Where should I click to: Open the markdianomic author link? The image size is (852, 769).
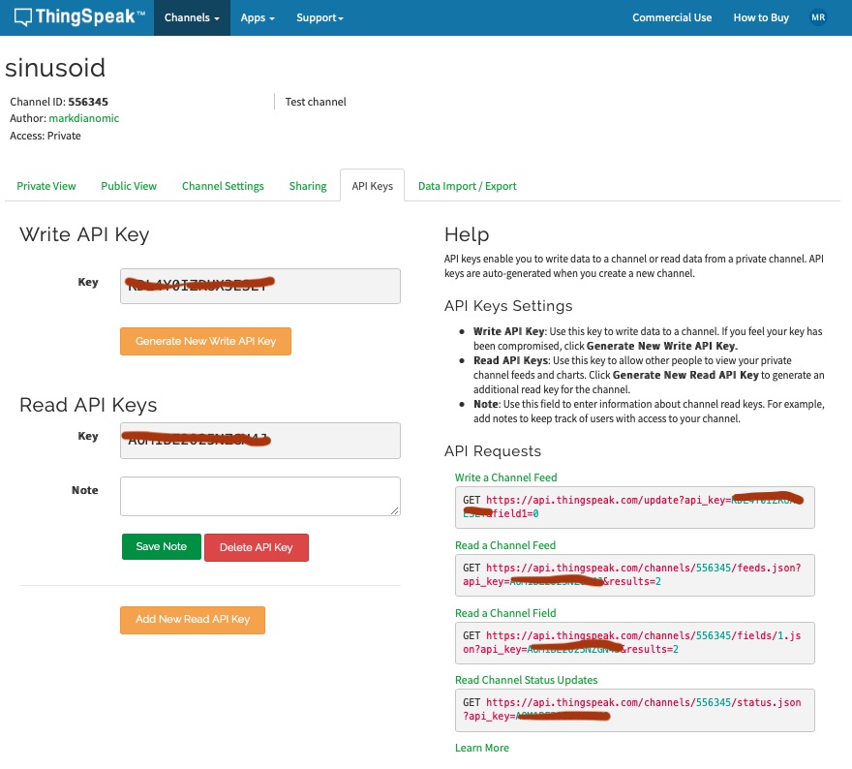(83, 118)
